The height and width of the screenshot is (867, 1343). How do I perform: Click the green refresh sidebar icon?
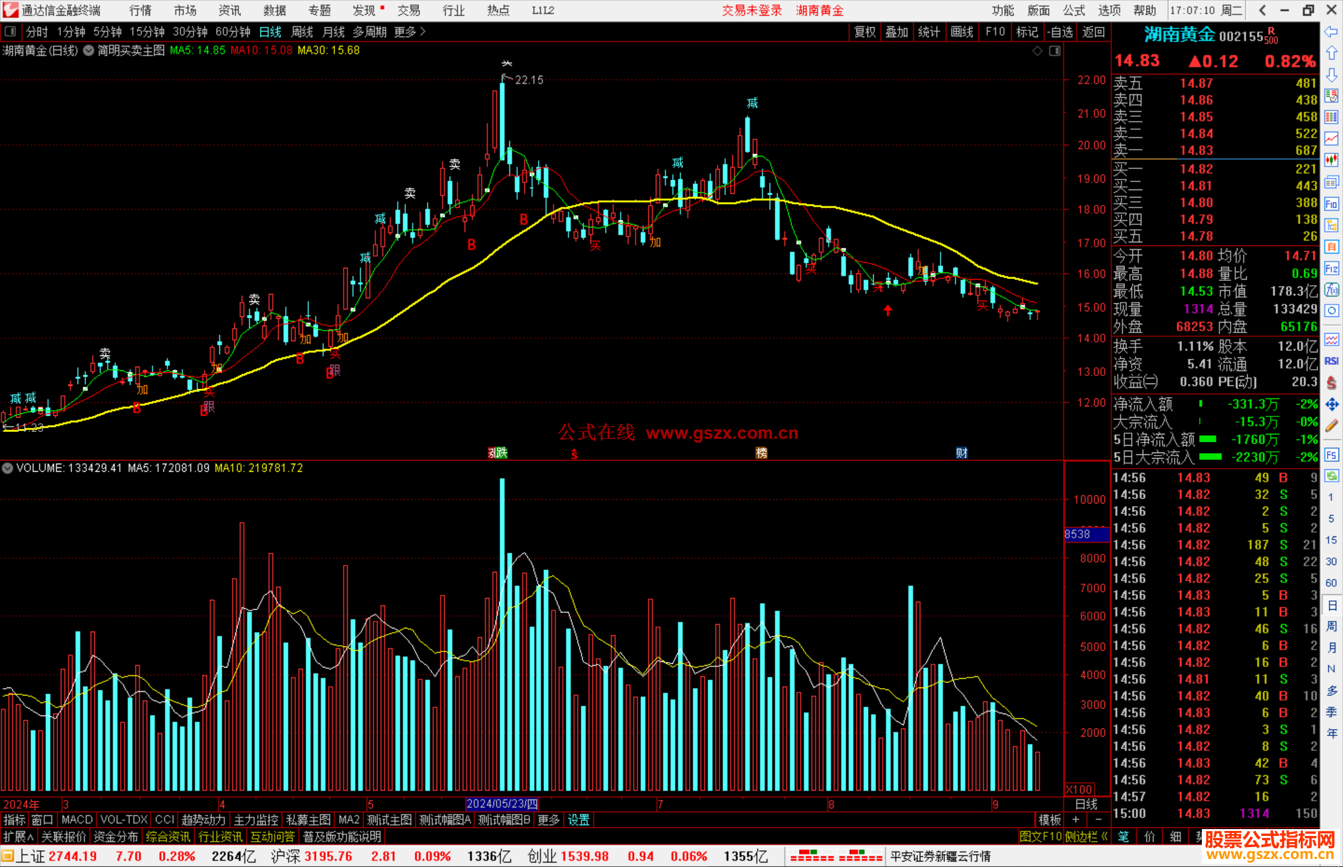pos(1331,476)
